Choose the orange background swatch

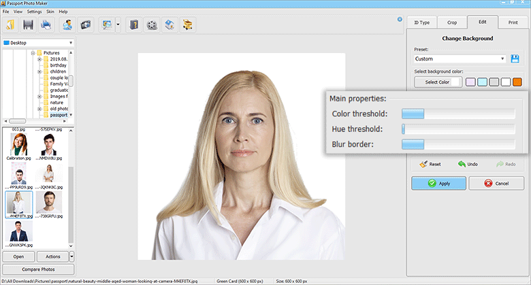pos(517,82)
